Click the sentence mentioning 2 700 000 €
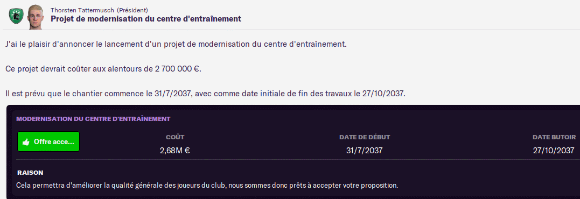Viewport: 580px width, 199px height. pos(103,69)
